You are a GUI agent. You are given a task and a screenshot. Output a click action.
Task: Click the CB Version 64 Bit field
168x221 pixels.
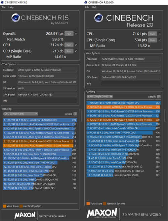point(47,88)
